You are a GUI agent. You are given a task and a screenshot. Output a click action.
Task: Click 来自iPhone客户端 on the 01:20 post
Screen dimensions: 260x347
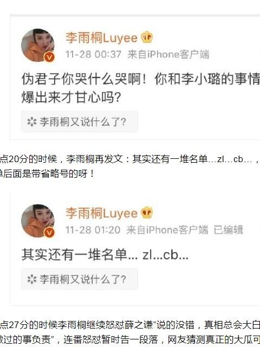167,230
